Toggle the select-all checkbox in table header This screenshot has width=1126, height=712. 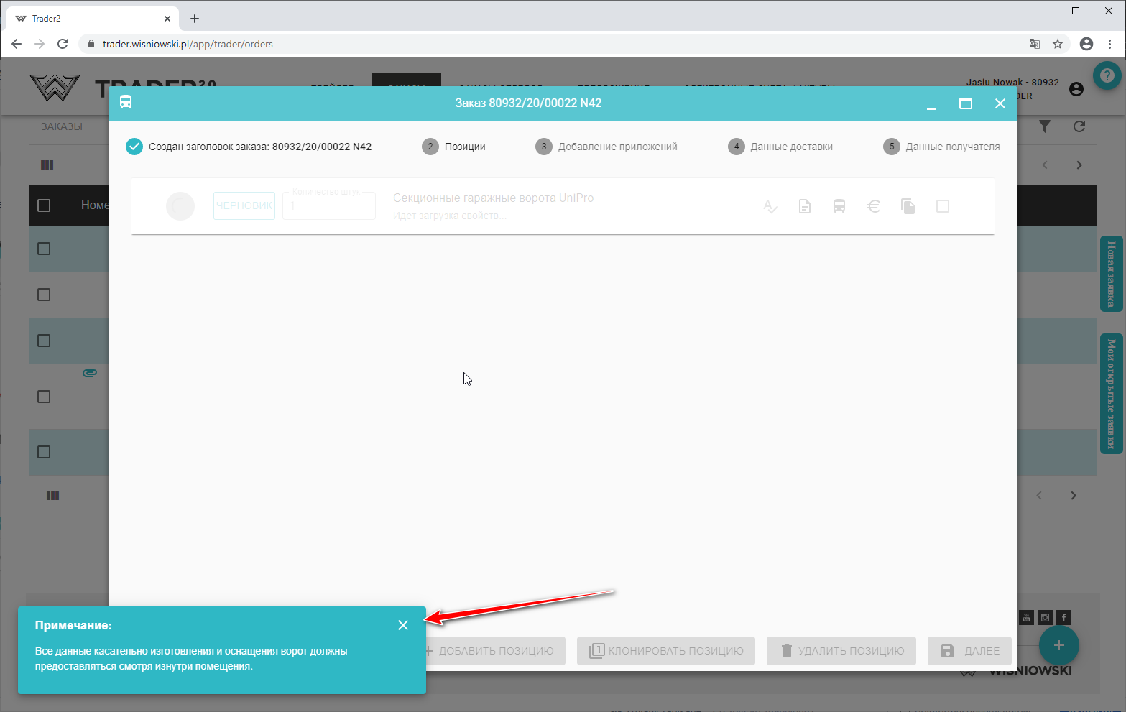(x=44, y=205)
